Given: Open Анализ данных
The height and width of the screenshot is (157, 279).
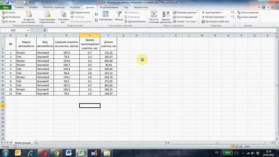Looking at the screenshot, I should click(247, 17).
